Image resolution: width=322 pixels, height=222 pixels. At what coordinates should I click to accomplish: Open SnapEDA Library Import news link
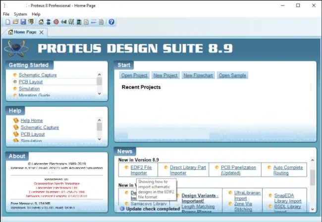point(288,198)
